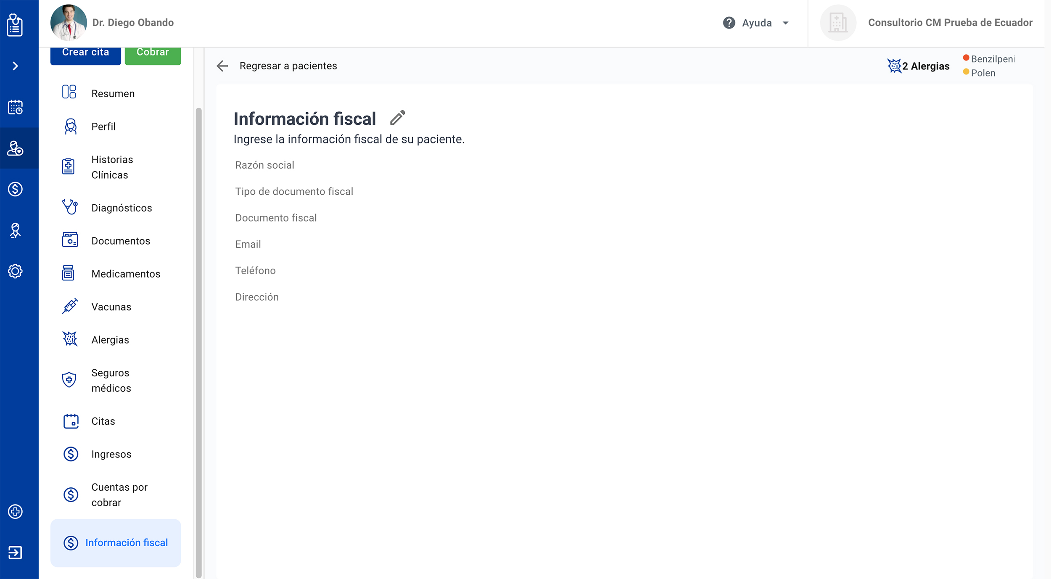Click the plus medical icon in the left rail

pos(15,511)
